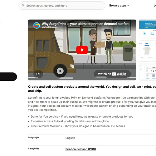The height and width of the screenshot is (156, 156).
Task: Click the 'Create and sell custom products' heading
Action: (92, 89)
